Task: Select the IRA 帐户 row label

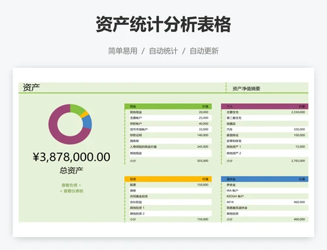Action: [232, 191]
